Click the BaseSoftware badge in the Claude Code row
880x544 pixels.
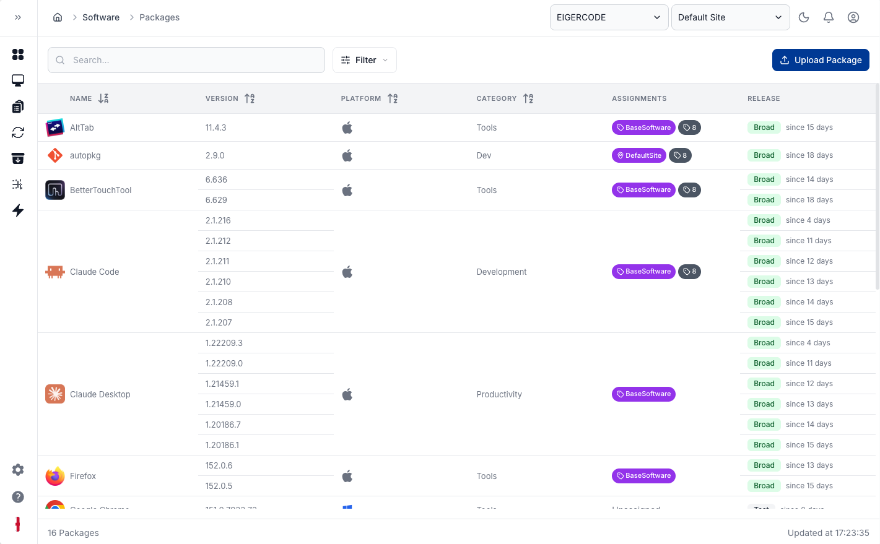pos(643,271)
